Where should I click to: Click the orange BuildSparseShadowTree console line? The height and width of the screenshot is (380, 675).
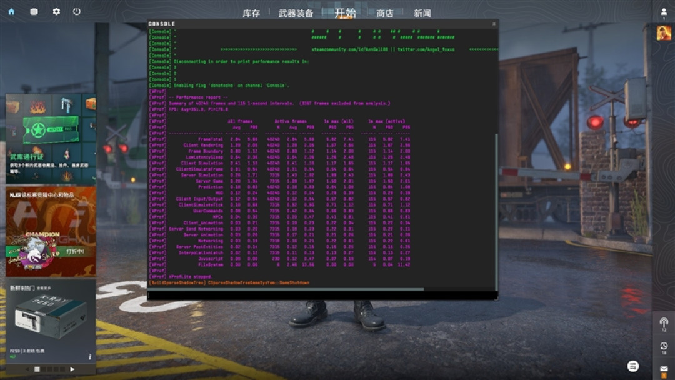[229, 282]
